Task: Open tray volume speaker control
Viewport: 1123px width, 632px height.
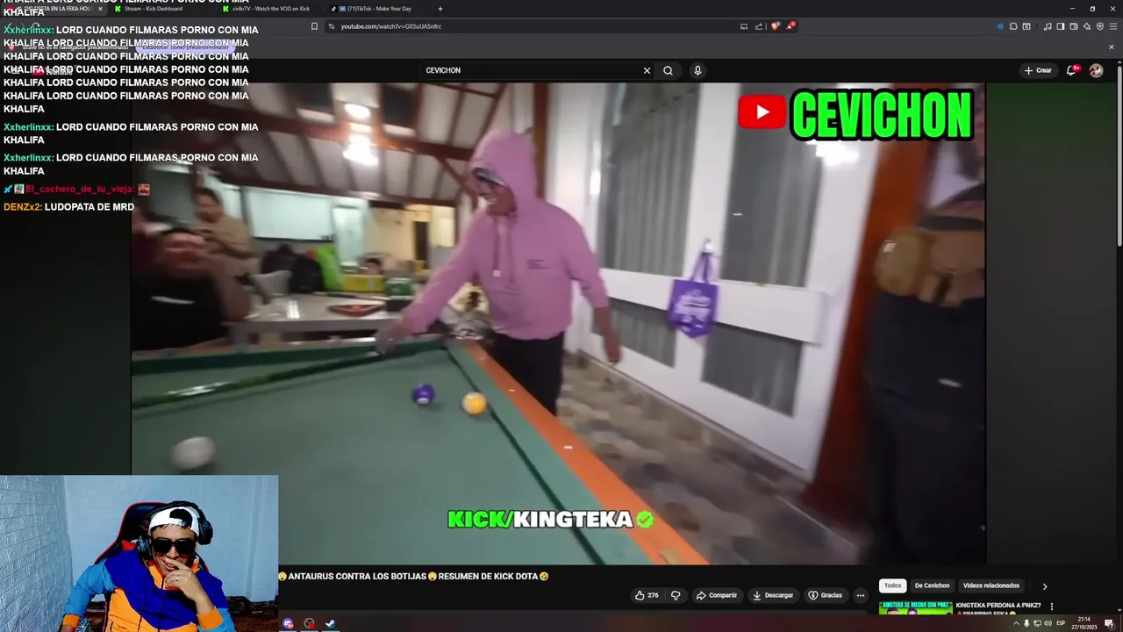Action: tap(1048, 623)
